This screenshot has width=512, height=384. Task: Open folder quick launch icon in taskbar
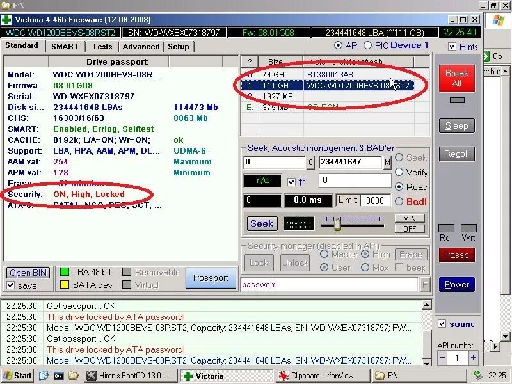73,376
